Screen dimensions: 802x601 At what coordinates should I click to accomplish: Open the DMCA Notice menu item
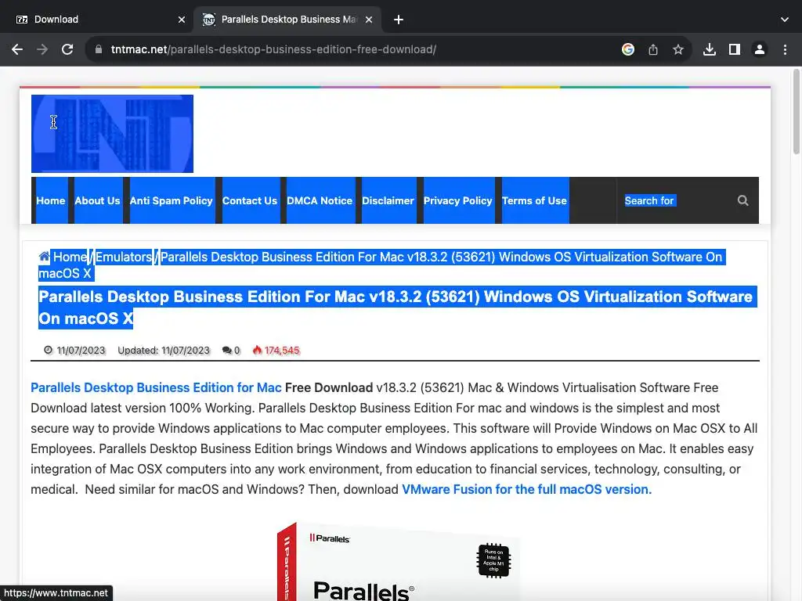(320, 201)
